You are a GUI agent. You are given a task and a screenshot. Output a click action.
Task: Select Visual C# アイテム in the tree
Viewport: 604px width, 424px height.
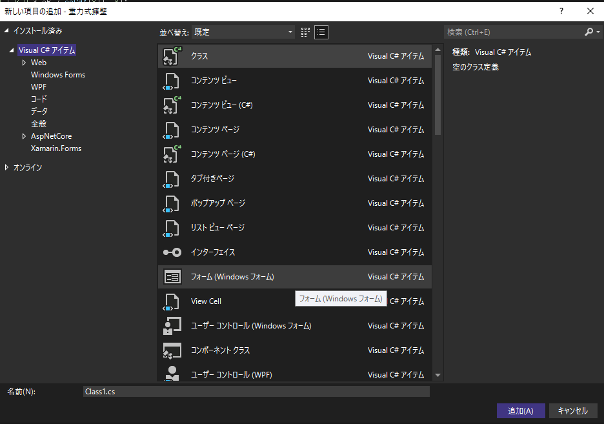[x=47, y=50]
